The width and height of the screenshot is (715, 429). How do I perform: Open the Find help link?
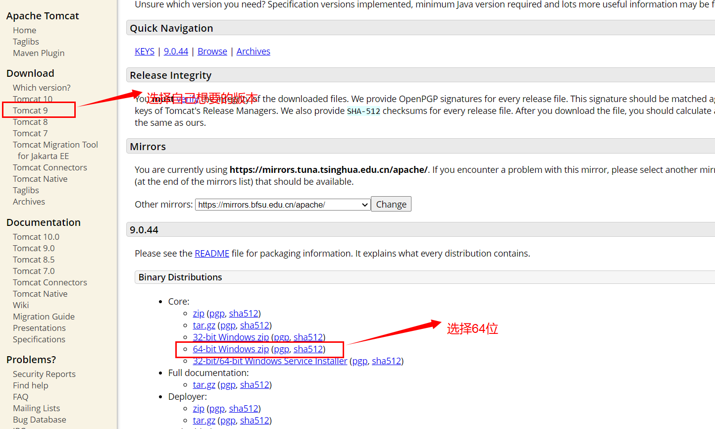[31, 385]
